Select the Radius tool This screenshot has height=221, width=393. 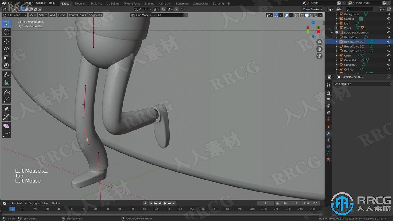[6, 109]
